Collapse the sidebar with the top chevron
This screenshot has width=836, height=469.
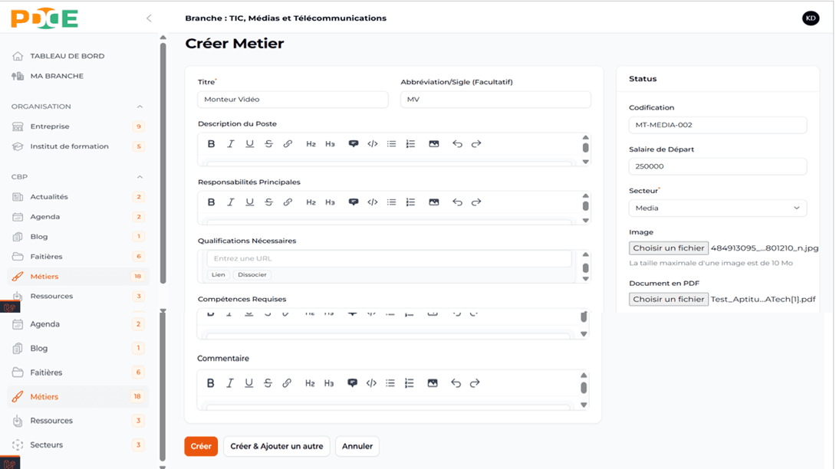149,18
